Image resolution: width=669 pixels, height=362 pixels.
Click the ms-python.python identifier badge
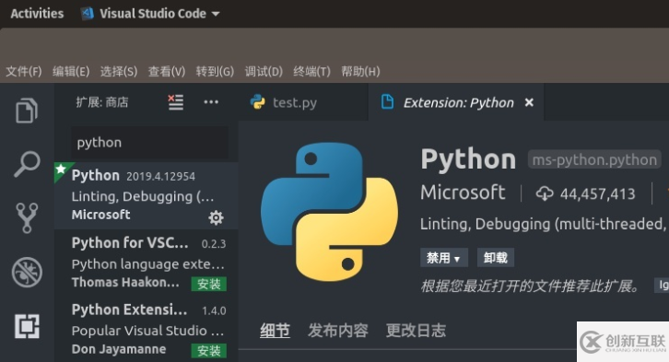594,160
